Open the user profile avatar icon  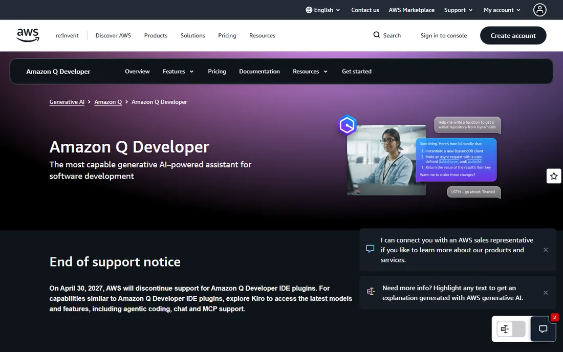[539, 10]
